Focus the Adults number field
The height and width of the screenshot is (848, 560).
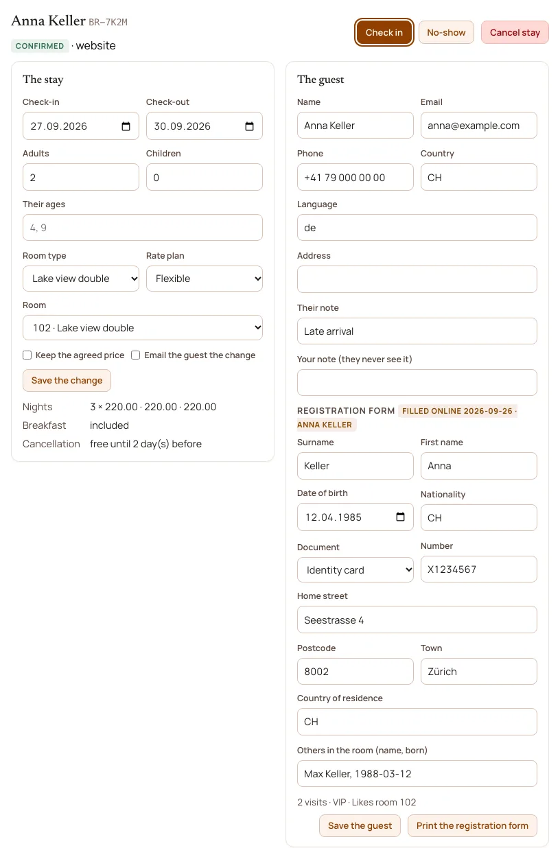81,177
